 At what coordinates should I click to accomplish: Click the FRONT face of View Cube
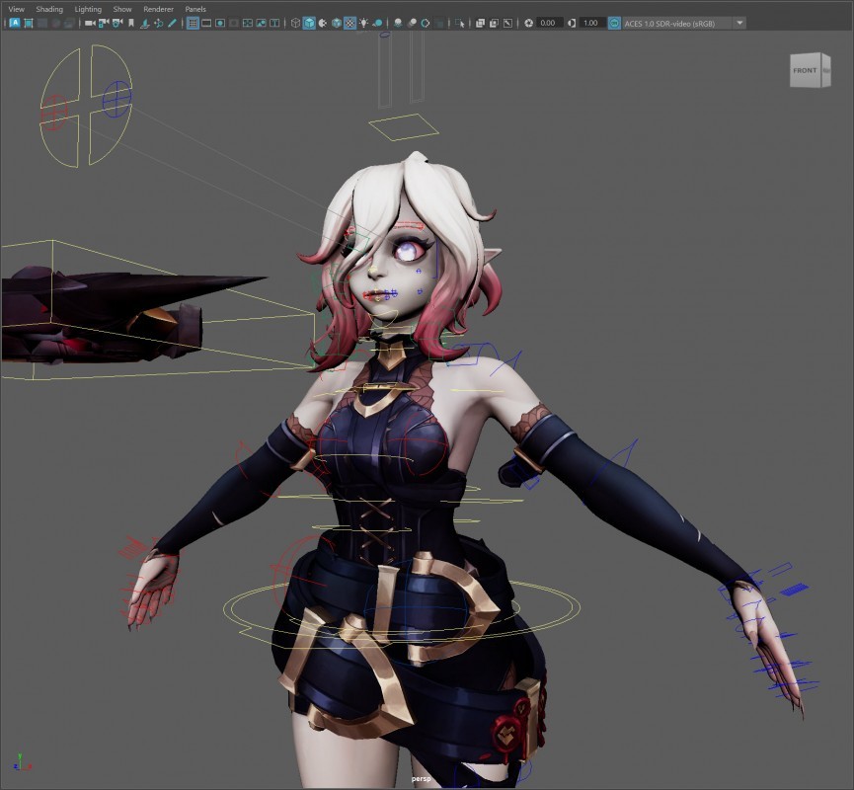click(x=805, y=70)
